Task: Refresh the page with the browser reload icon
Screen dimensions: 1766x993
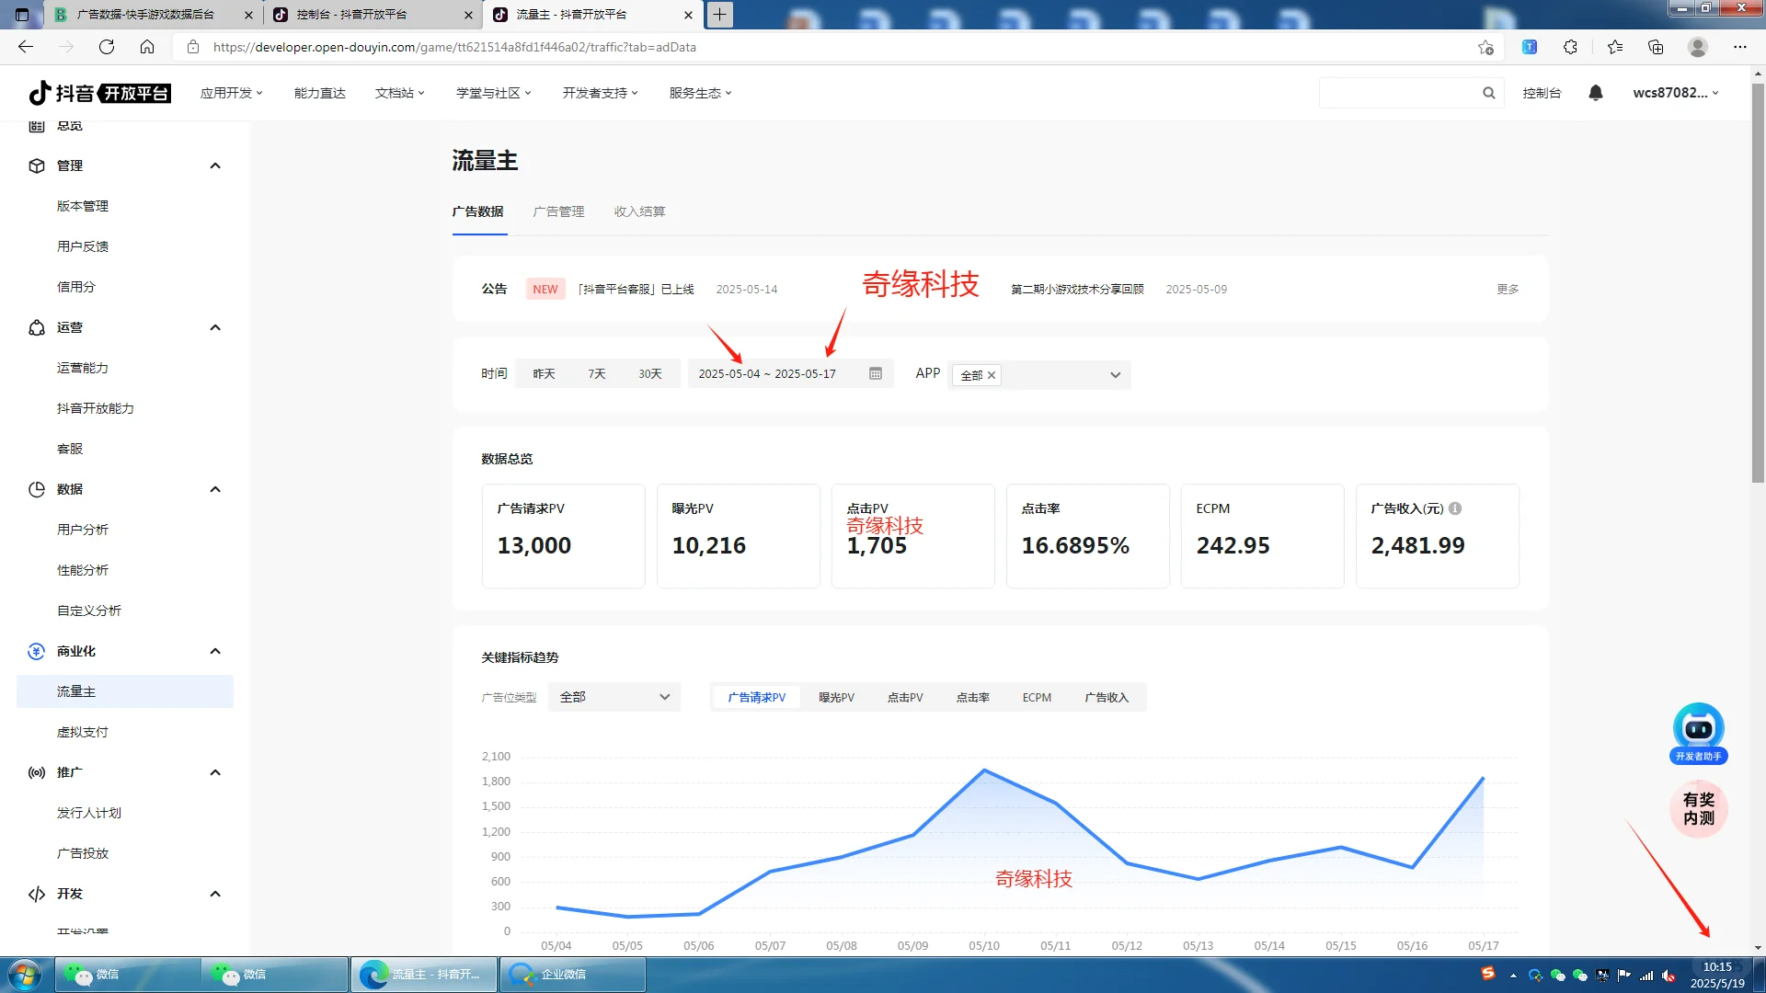Action: pos(106,46)
